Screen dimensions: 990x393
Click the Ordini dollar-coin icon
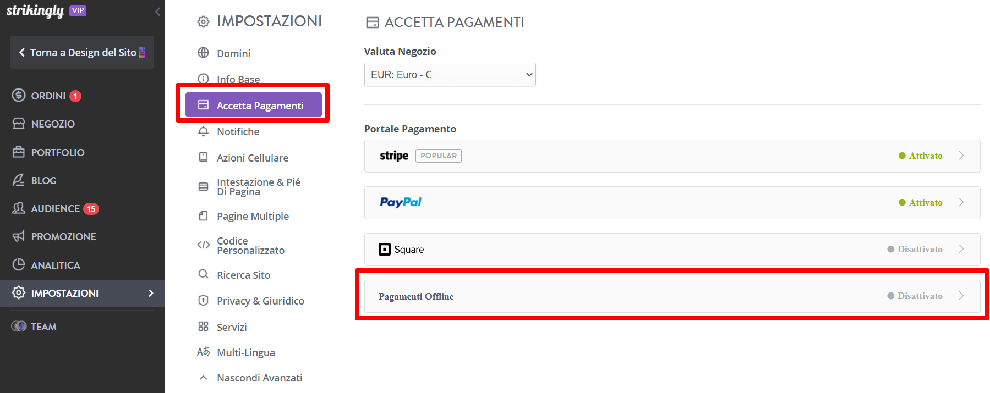(19, 95)
